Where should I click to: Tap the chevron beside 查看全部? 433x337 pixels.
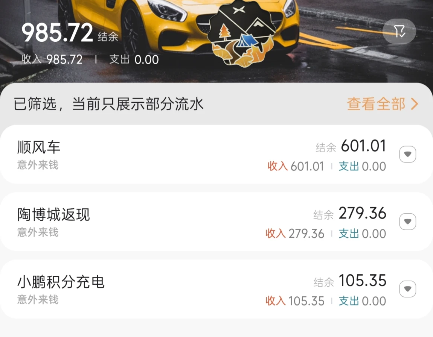click(415, 104)
